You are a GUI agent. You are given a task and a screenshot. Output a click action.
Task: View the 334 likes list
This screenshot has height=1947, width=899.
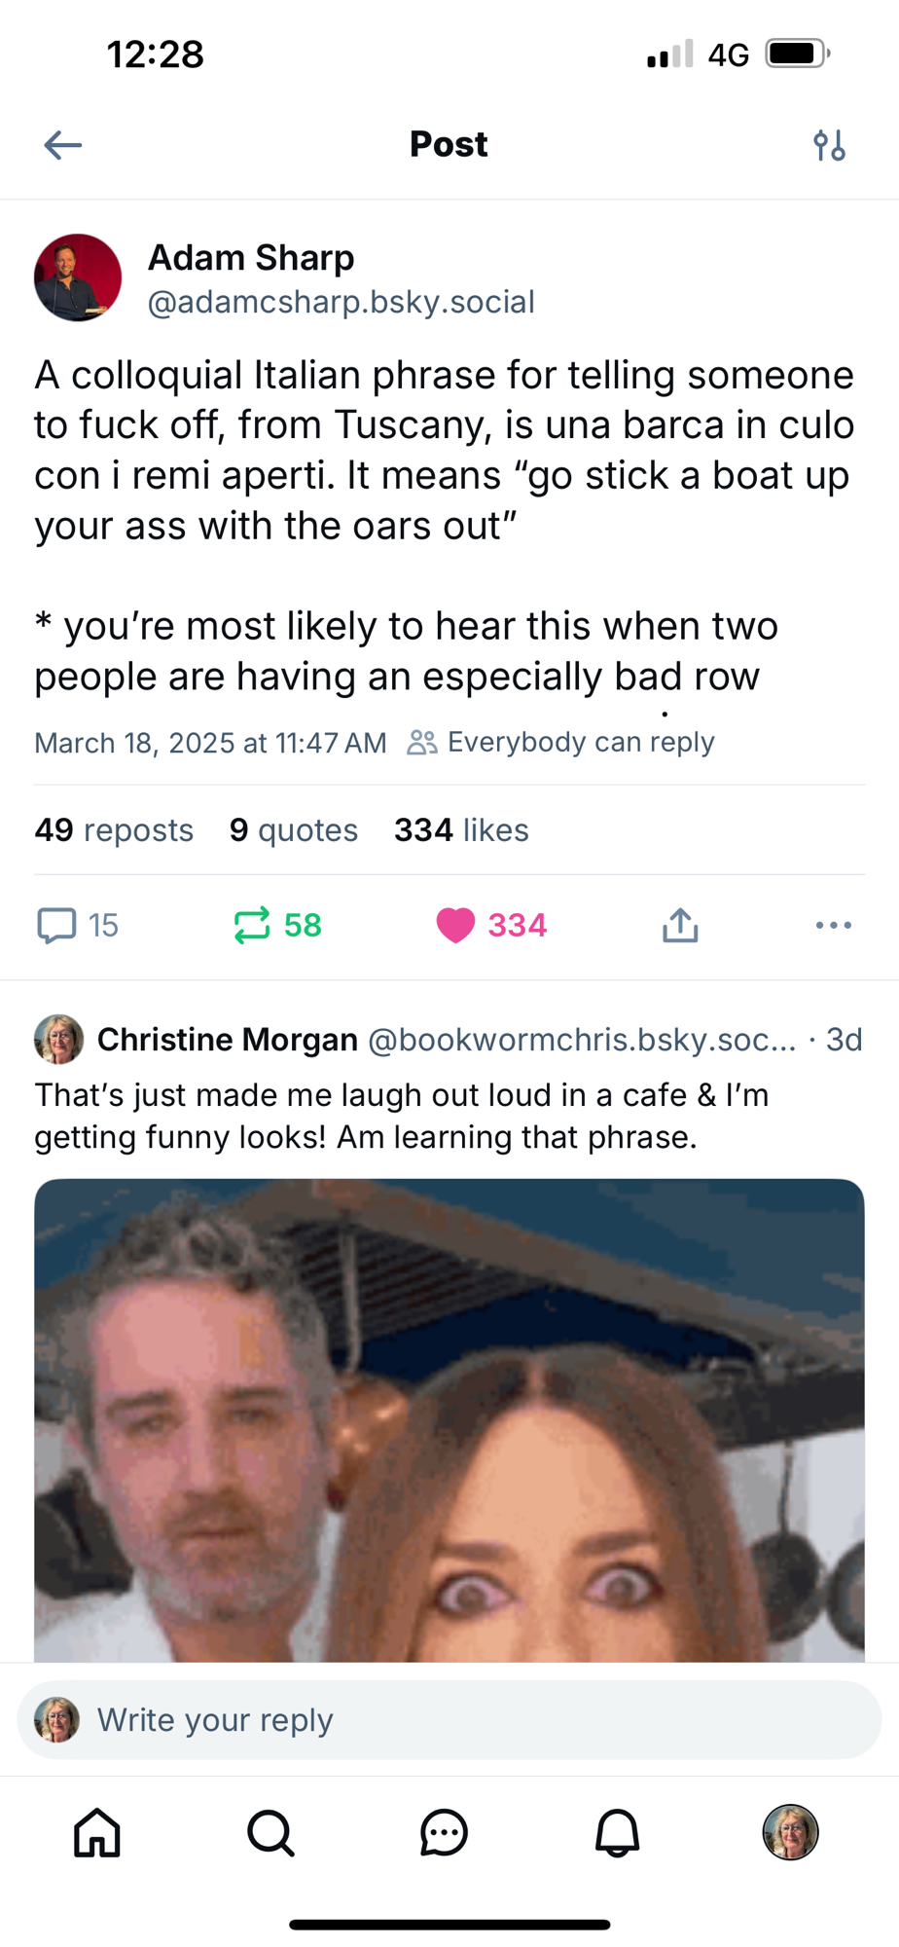pos(461,830)
